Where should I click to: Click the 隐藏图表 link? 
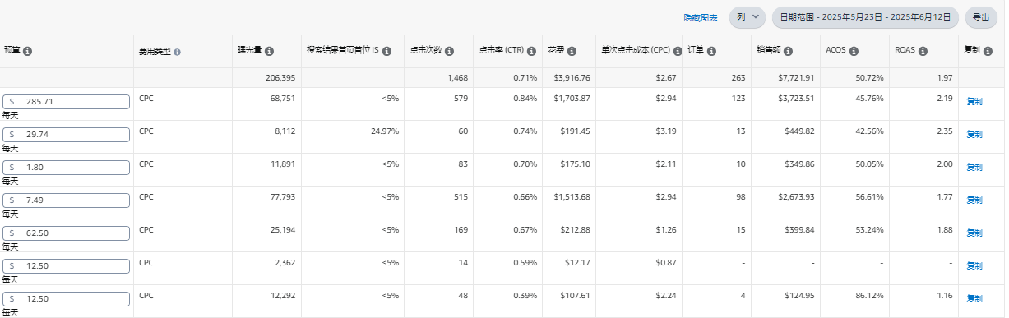click(x=701, y=17)
